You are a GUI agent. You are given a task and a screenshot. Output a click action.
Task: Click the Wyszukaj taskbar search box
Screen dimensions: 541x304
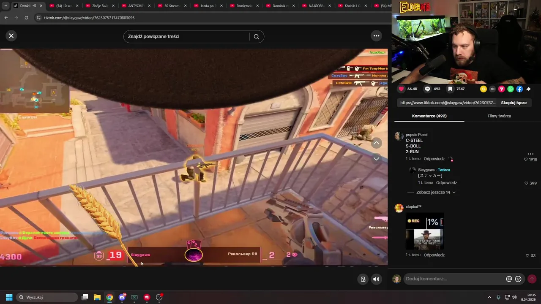pyautogui.click(x=47, y=297)
